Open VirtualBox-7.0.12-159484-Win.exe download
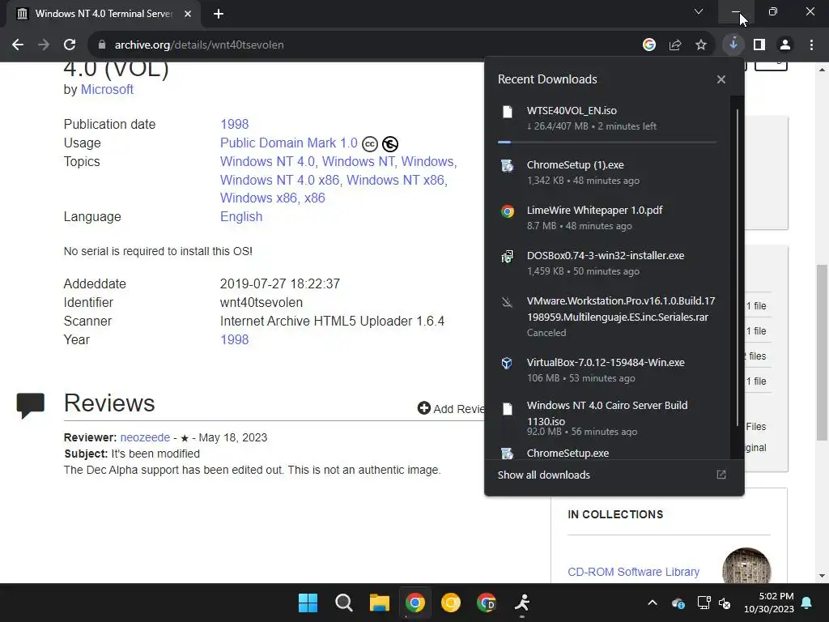Viewport: 829px width, 622px height. pos(607,369)
